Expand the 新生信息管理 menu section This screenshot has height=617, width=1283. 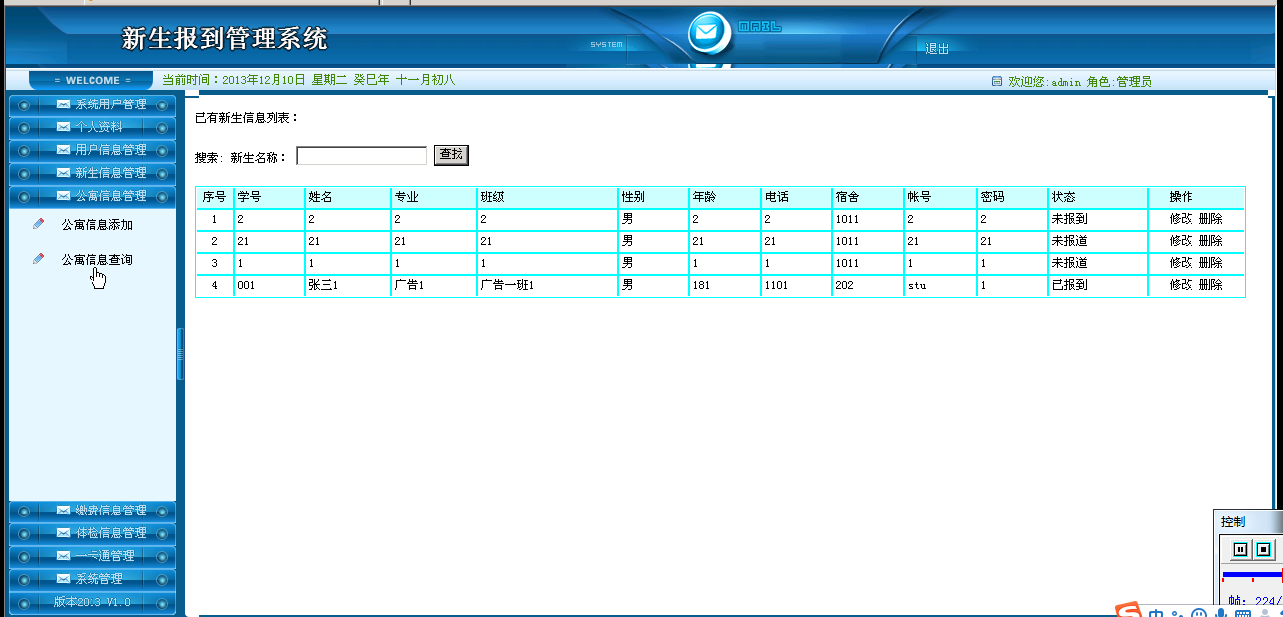[x=92, y=173]
